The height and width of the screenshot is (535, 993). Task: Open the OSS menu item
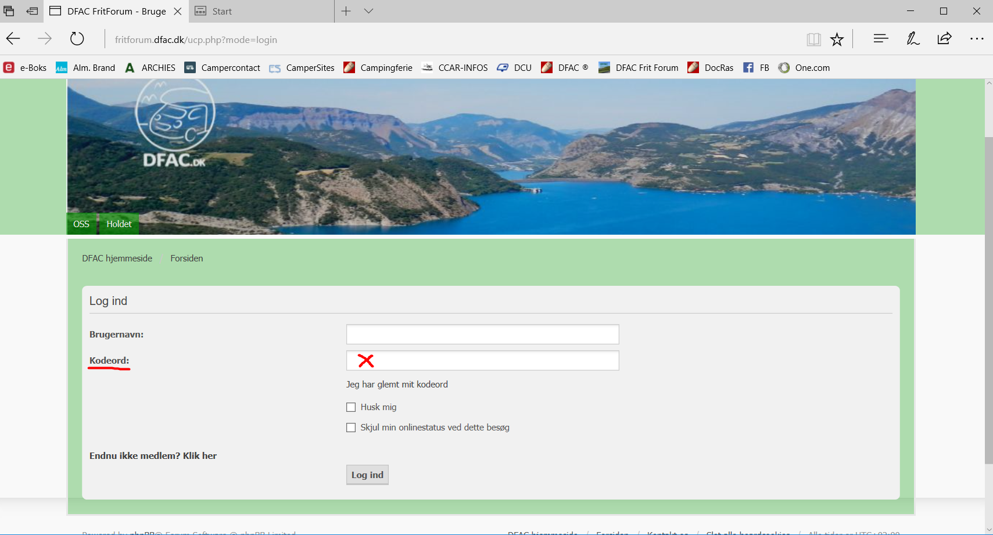[81, 224]
